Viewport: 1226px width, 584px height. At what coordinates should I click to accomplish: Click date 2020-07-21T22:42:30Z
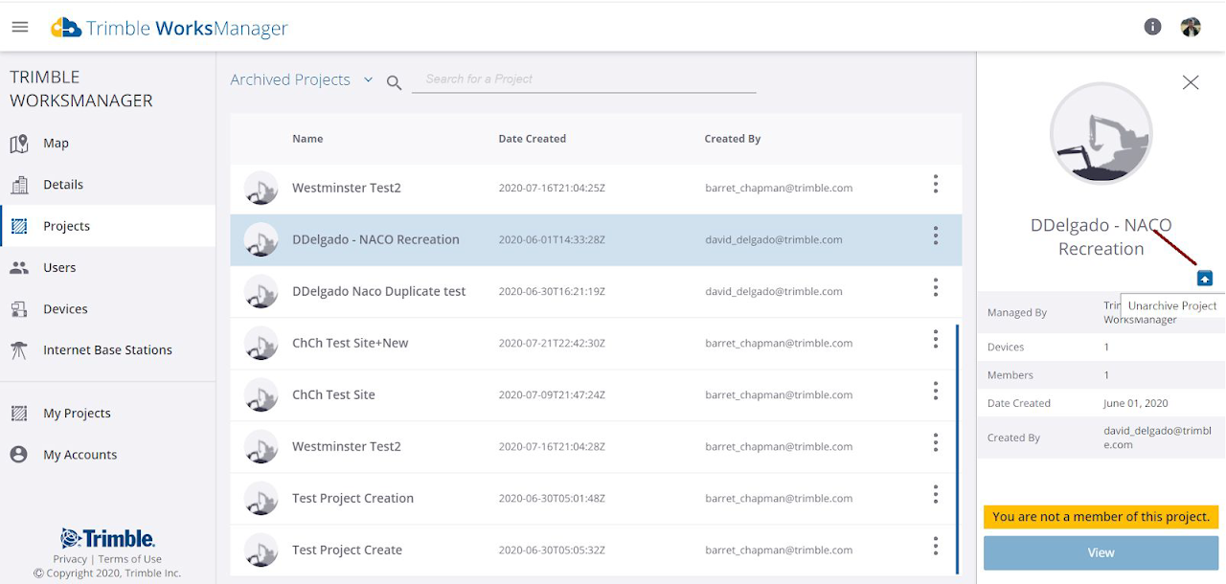(x=552, y=343)
